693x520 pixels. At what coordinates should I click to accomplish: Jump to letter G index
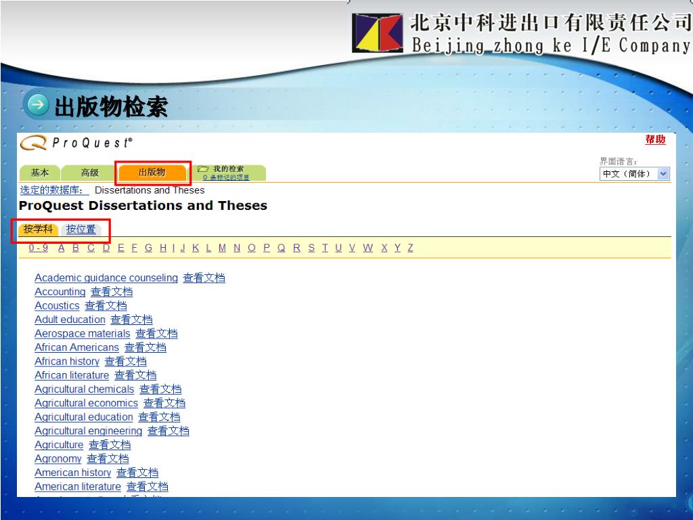[148, 248]
